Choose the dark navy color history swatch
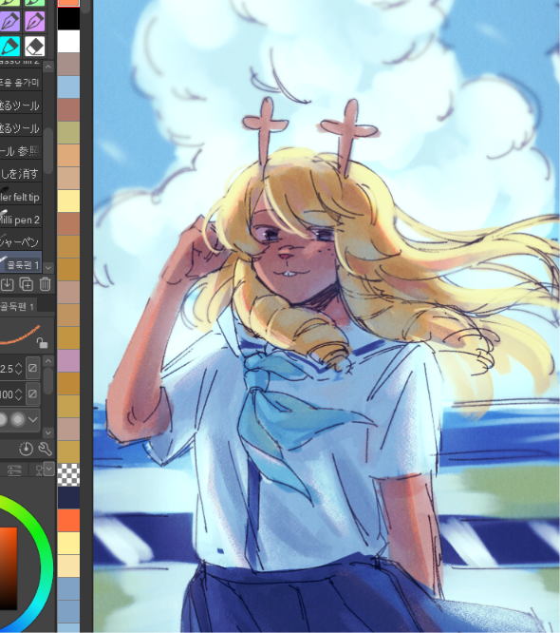 (x=68, y=497)
